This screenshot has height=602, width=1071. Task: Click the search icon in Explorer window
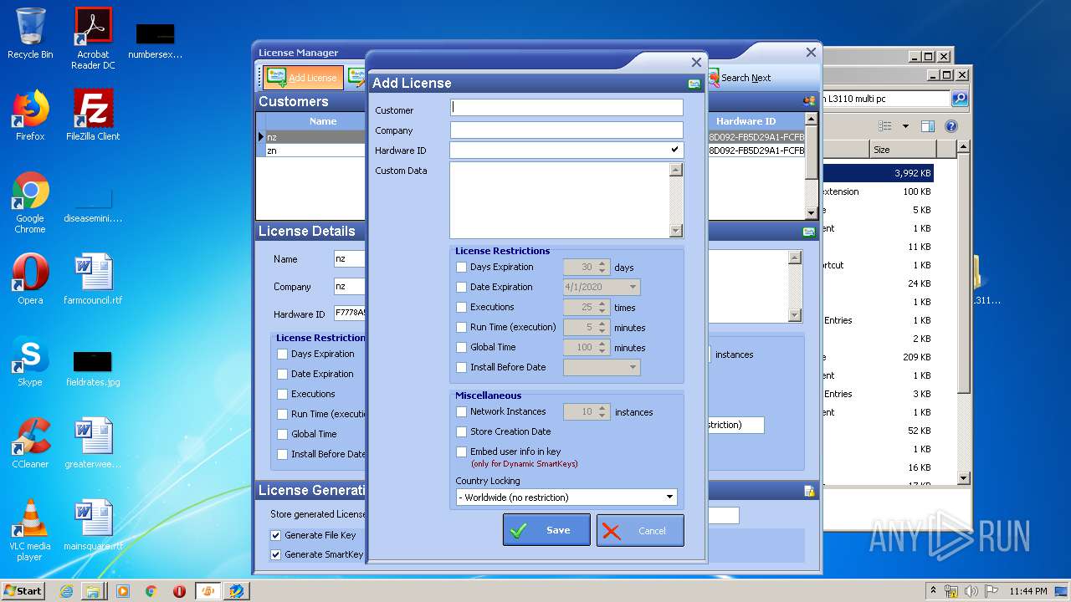(961, 99)
